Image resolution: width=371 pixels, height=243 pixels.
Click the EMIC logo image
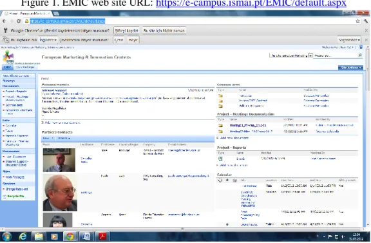click(x=8, y=57)
